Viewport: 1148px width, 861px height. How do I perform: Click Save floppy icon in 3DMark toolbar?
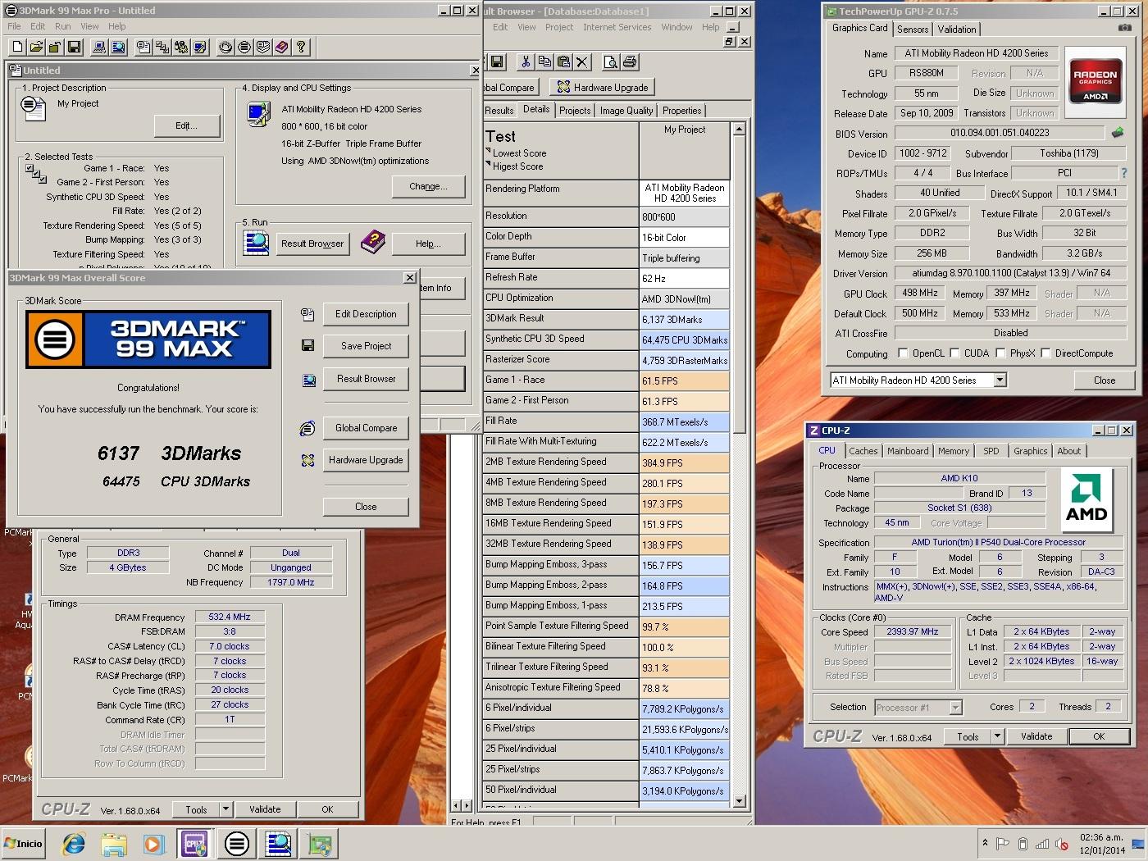coord(74,47)
